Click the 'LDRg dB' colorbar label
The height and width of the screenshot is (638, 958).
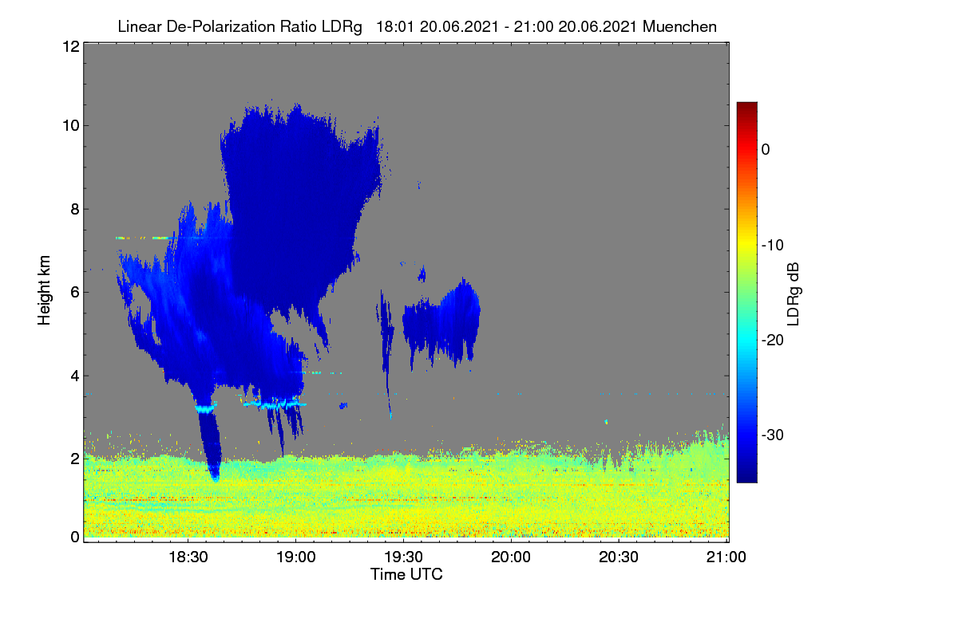tap(793, 294)
